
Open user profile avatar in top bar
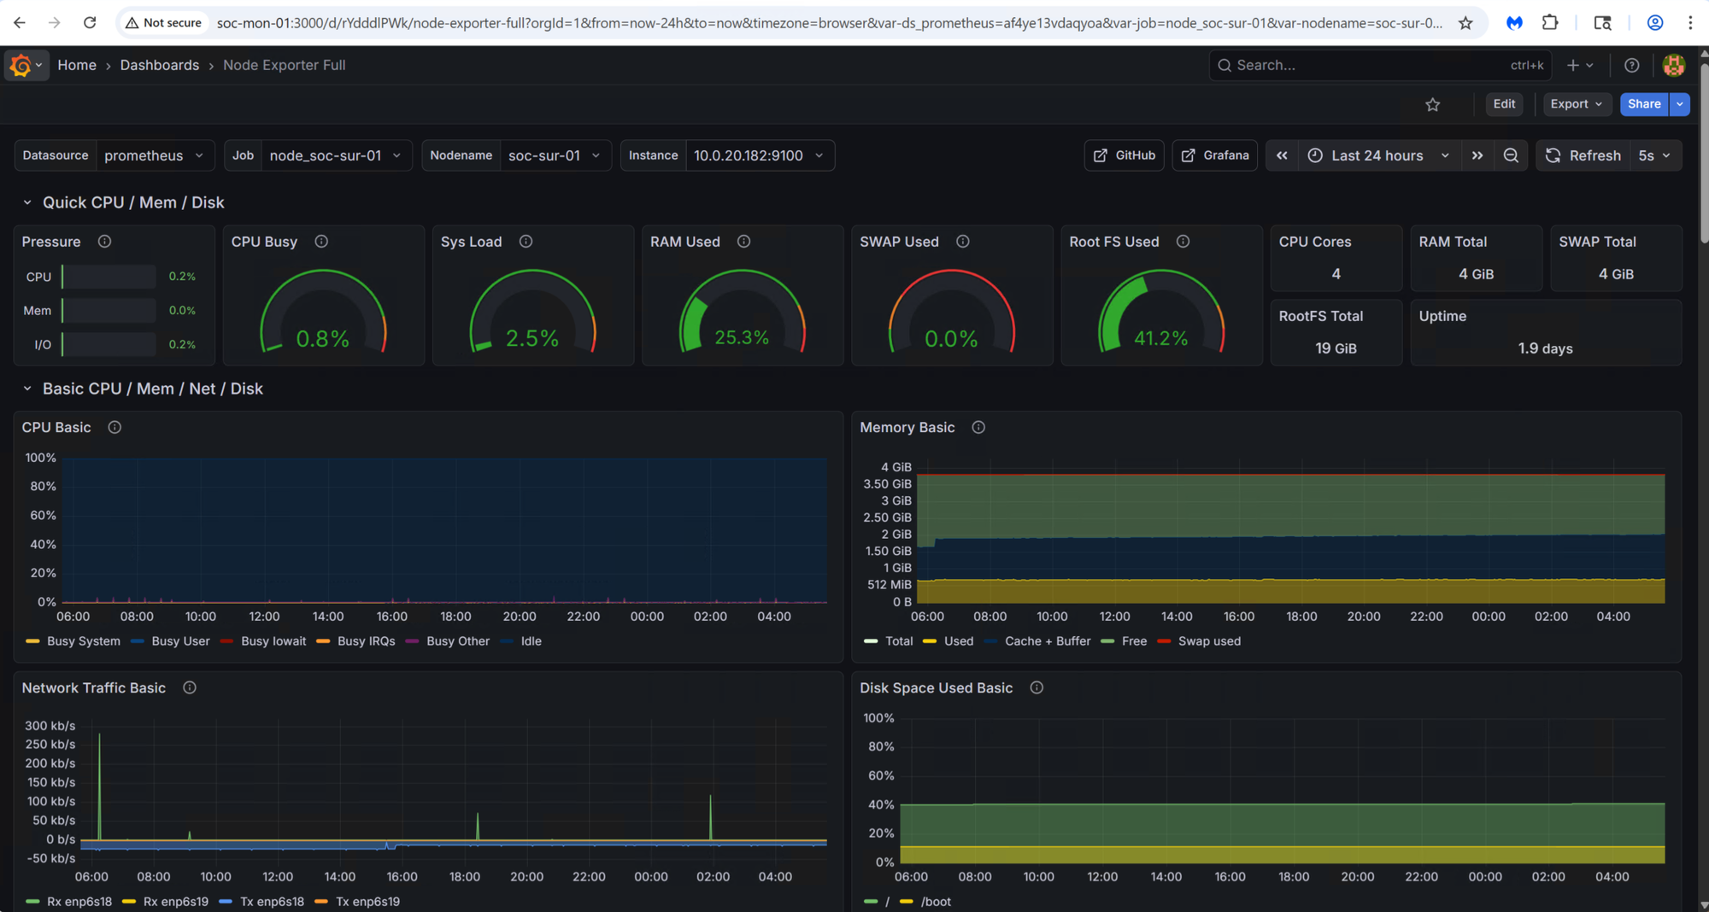1673,65
